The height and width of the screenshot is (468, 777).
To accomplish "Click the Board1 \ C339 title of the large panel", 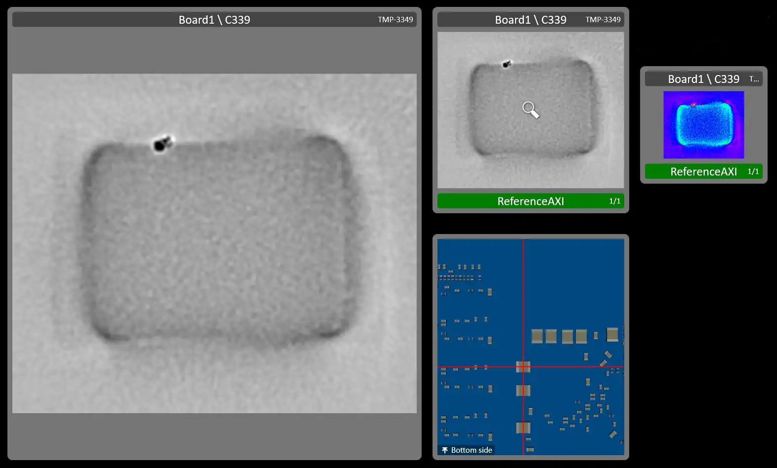I will [x=215, y=20].
